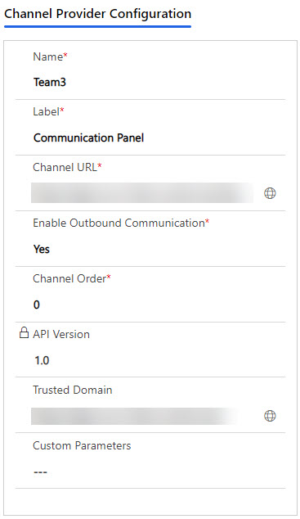Click the globe icon beside Trusted Domain
The image size is (300, 519).
[270, 416]
